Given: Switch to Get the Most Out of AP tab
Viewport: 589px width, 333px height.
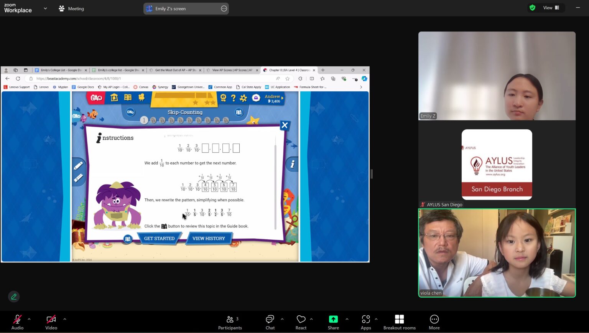Looking at the screenshot, I should click(x=175, y=70).
